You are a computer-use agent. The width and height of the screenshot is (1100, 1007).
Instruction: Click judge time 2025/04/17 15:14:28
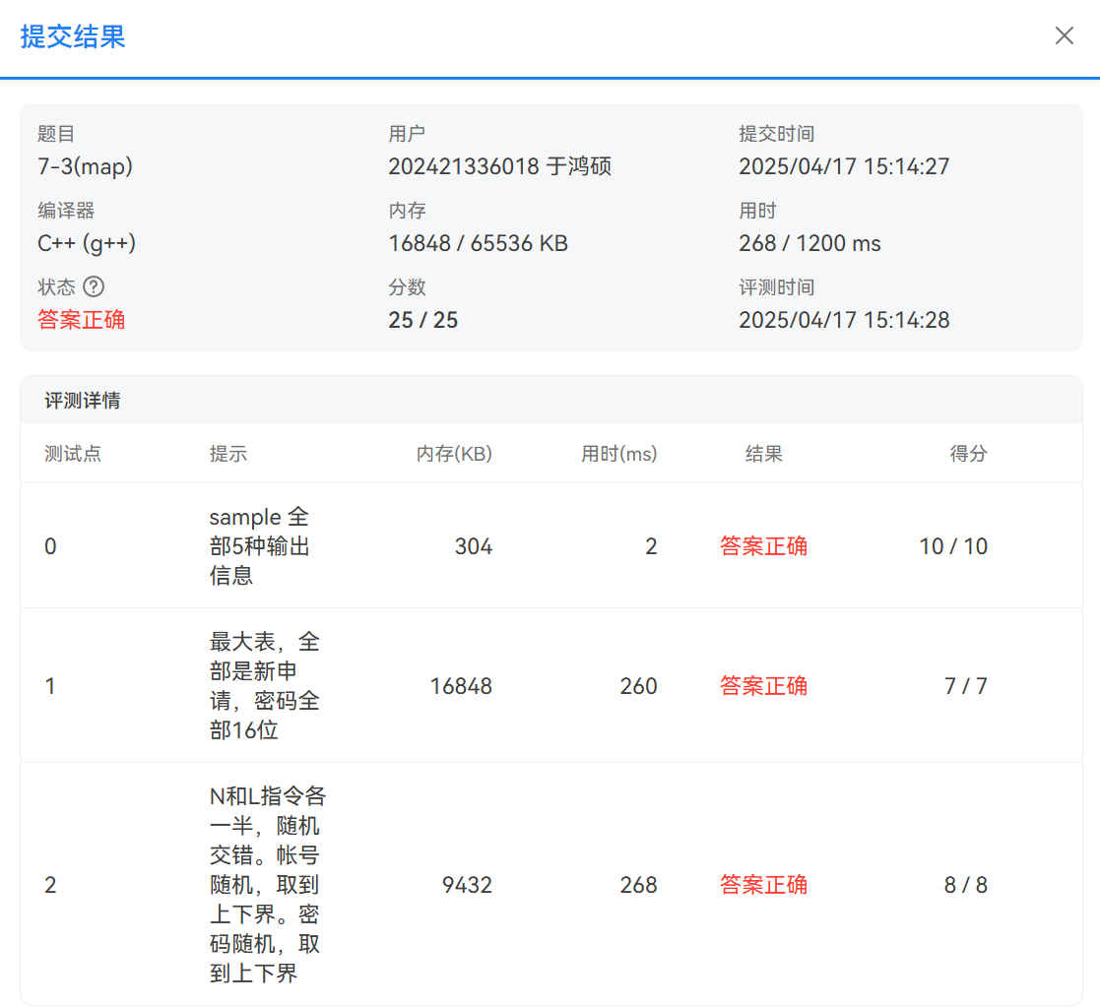point(844,320)
